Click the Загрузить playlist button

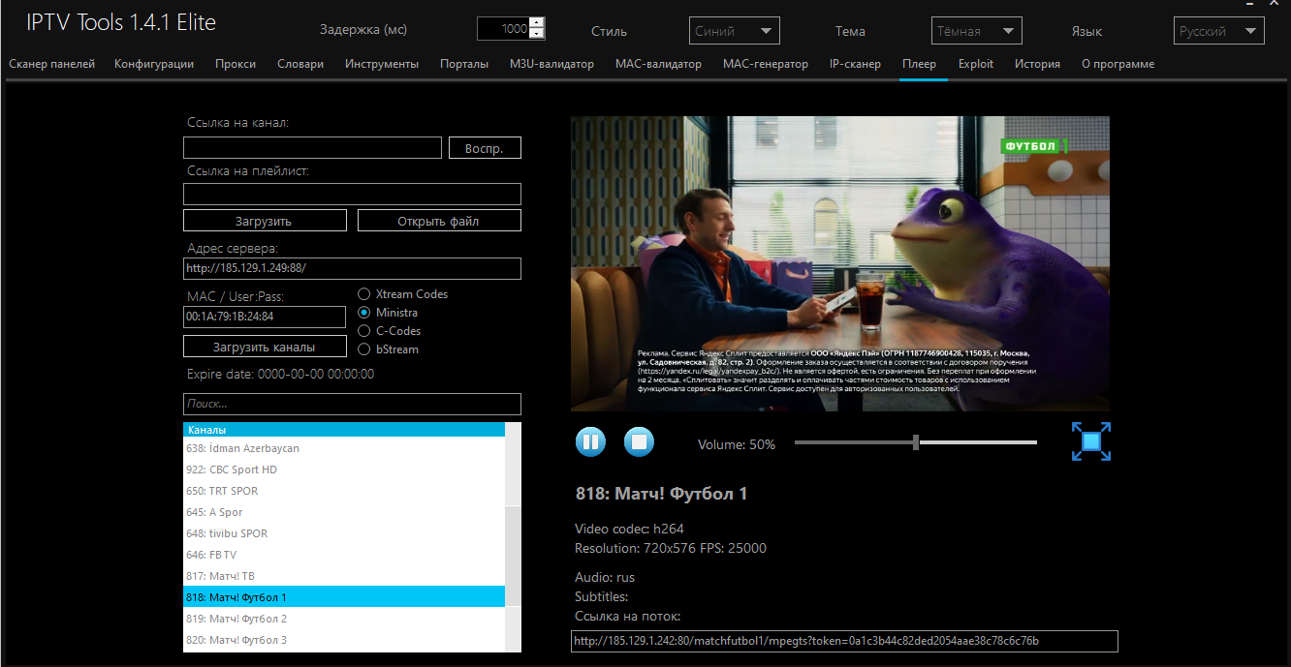[x=265, y=221]
